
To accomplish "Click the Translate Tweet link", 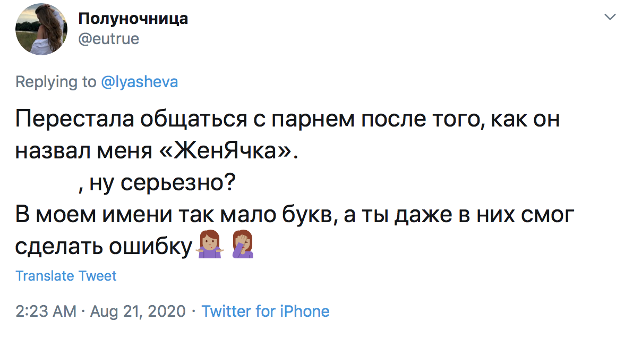I will click(x=66, y=276).
